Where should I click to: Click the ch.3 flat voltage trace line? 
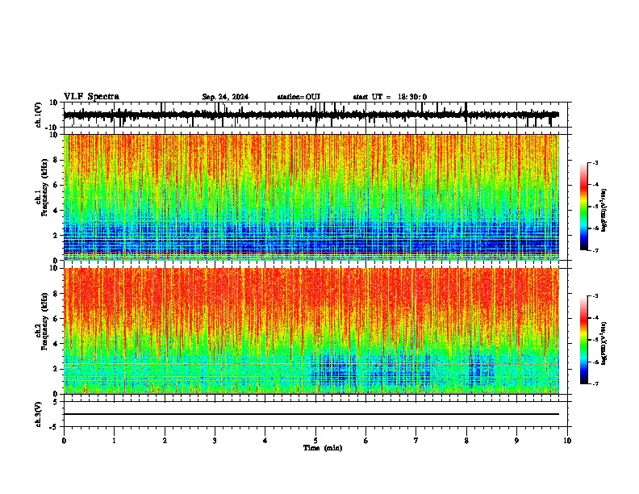[x=311, y=414]
